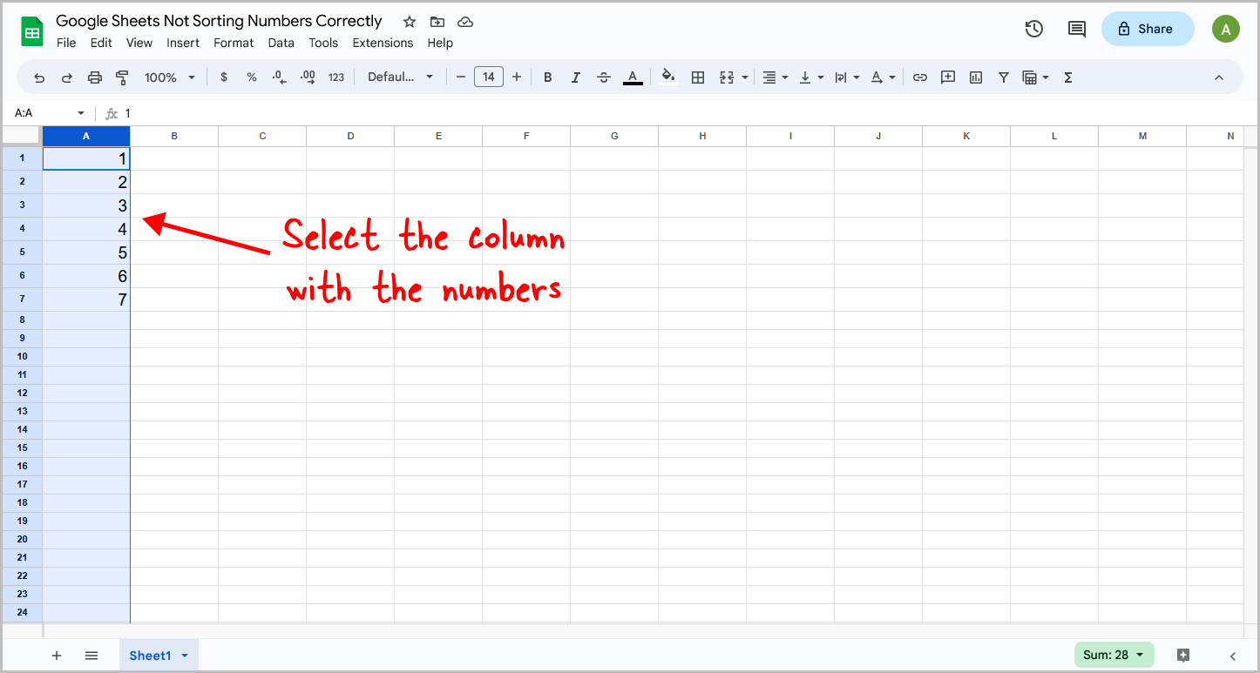Click the Move to folder icon
Screen dimensions: 1260x673
pyautogui.click(x=437, y=22)
